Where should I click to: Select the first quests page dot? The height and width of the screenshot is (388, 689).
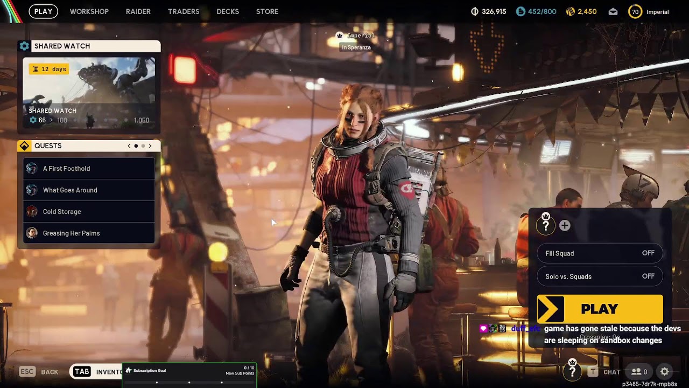click(136, 146)
